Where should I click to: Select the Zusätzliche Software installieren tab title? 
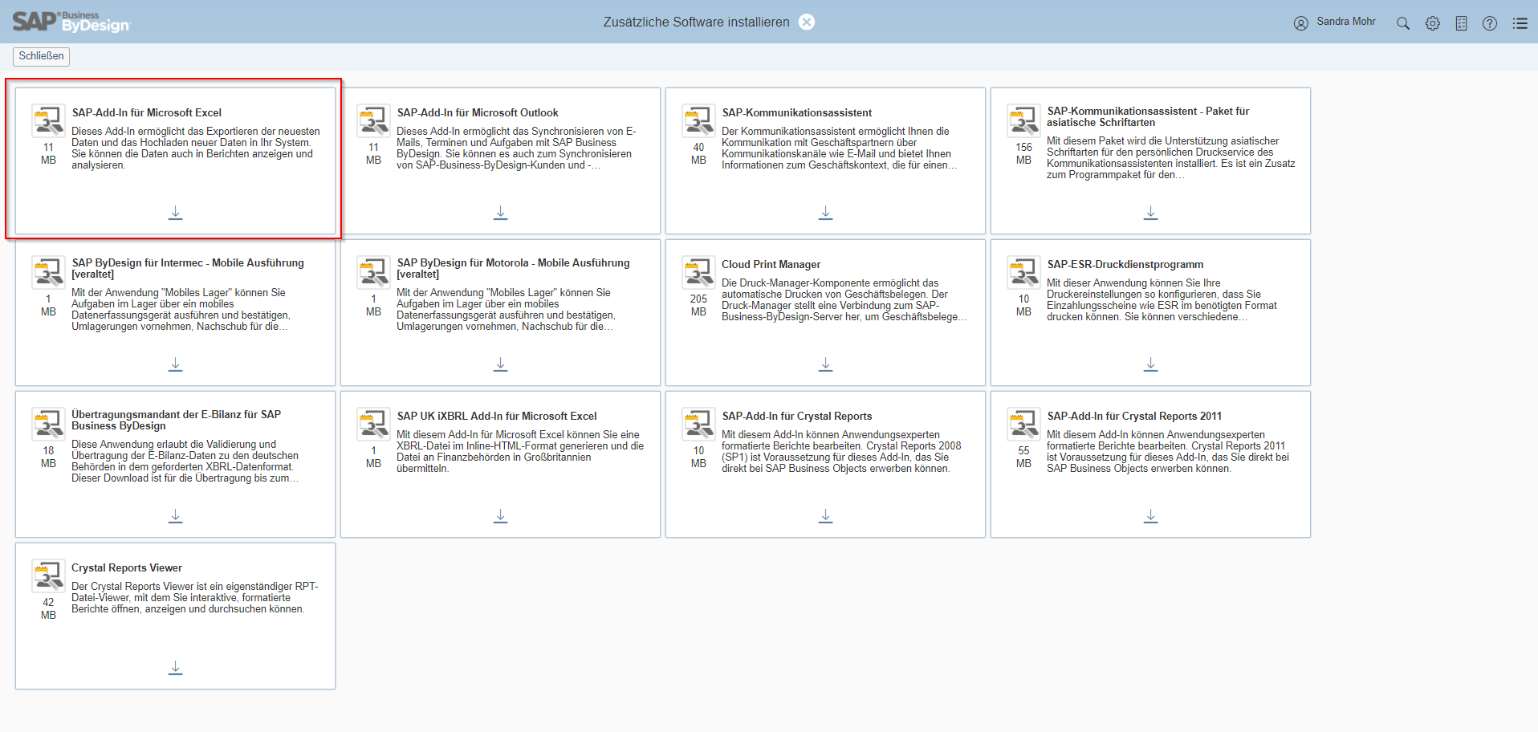click(697, 22)
